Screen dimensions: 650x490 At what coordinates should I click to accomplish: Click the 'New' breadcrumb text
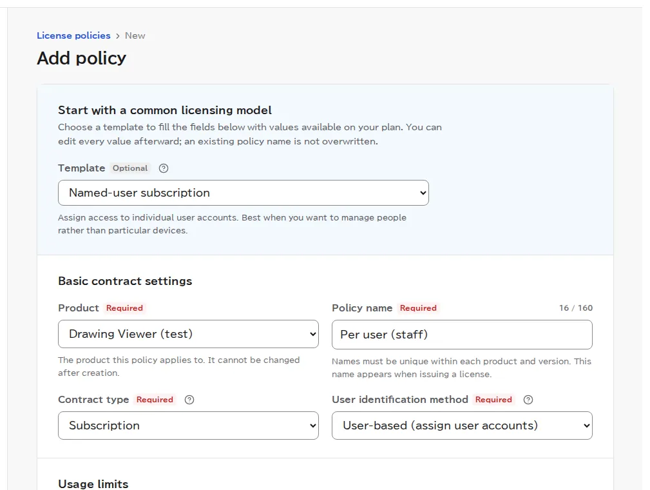[x=135, y=35]
